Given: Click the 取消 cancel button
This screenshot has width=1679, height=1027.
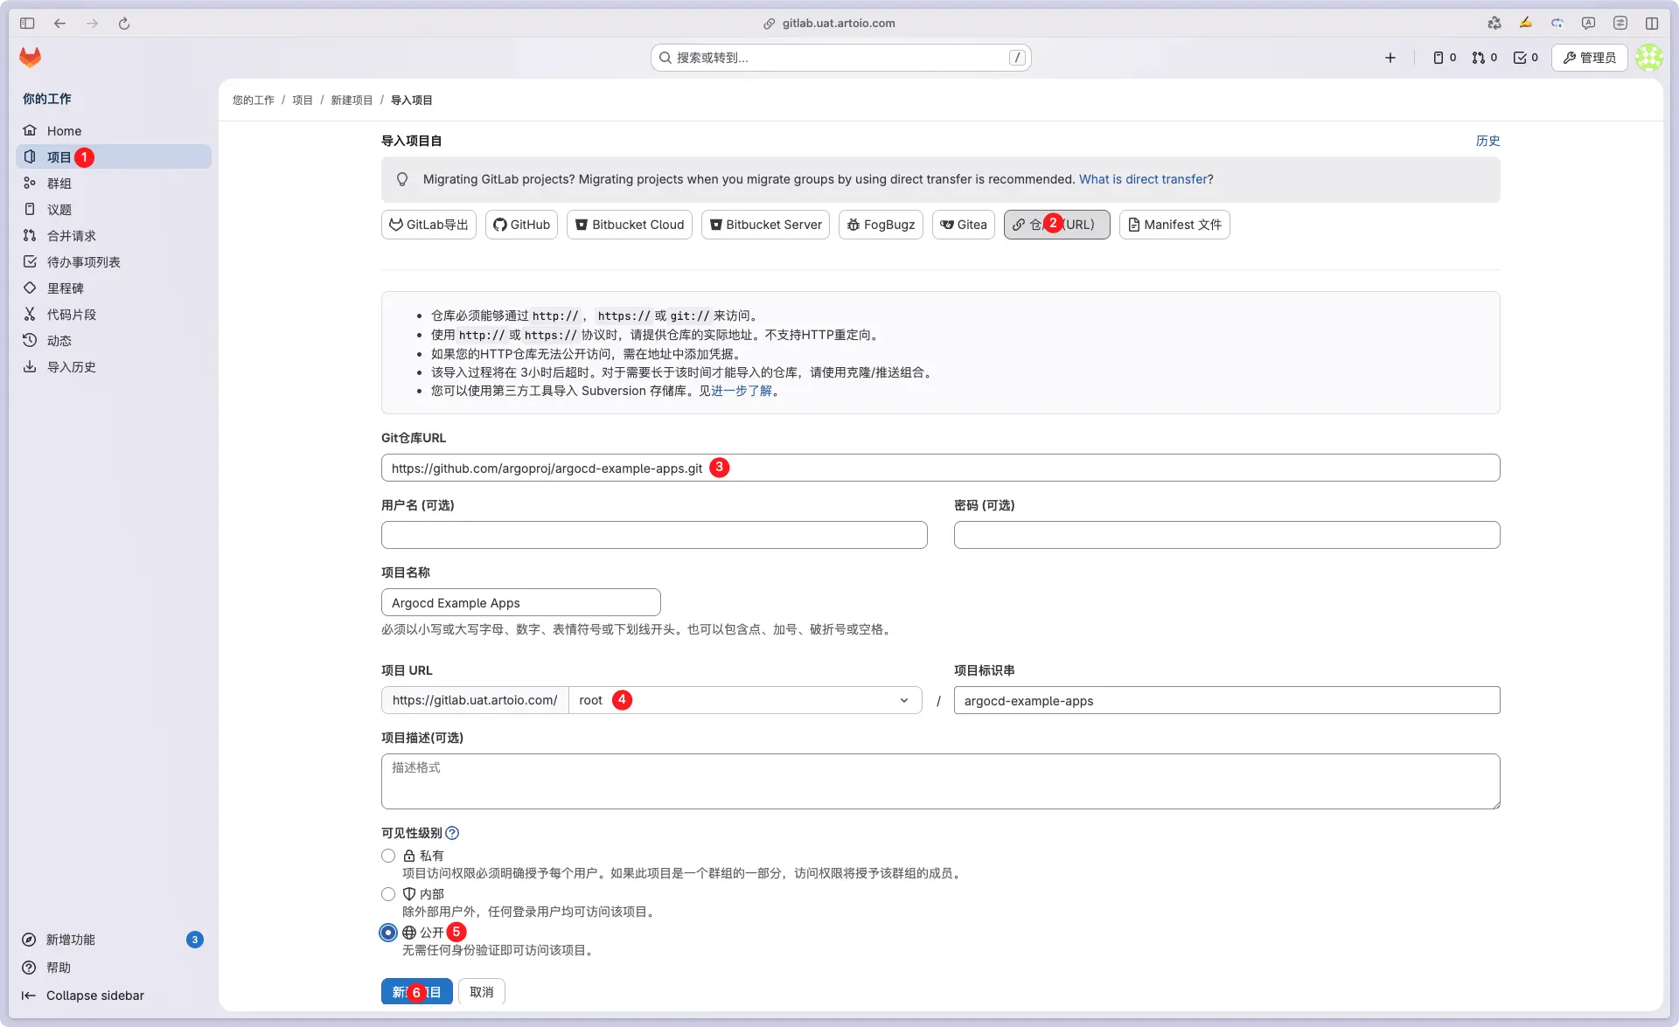Looking at the screenshot, I should coord(481,992).
